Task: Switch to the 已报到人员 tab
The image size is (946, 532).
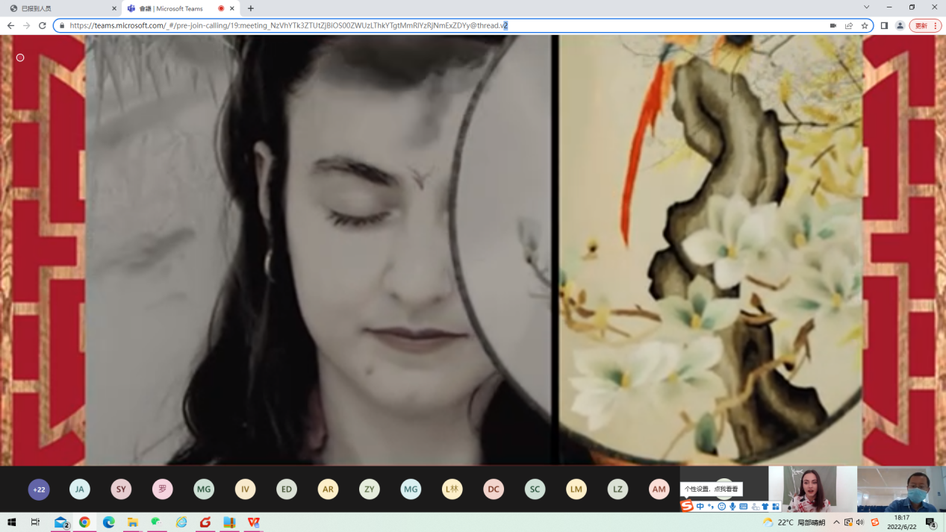Action: coord(60,8)
